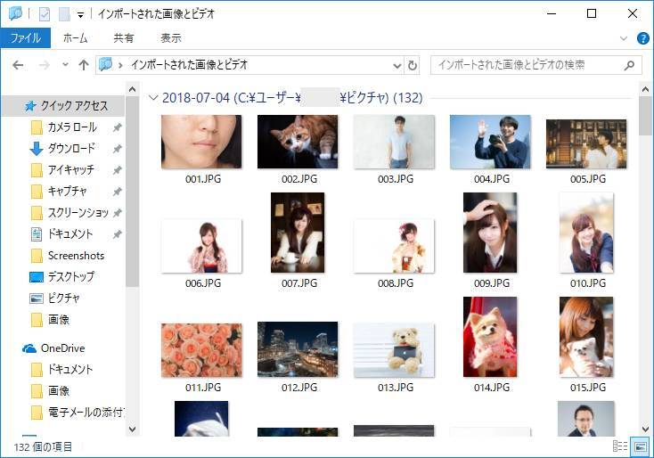The width and height of the screenshot is (654, 458).
Task: Click the properties icon in the quick access toolbar
Action: [45, 14]
